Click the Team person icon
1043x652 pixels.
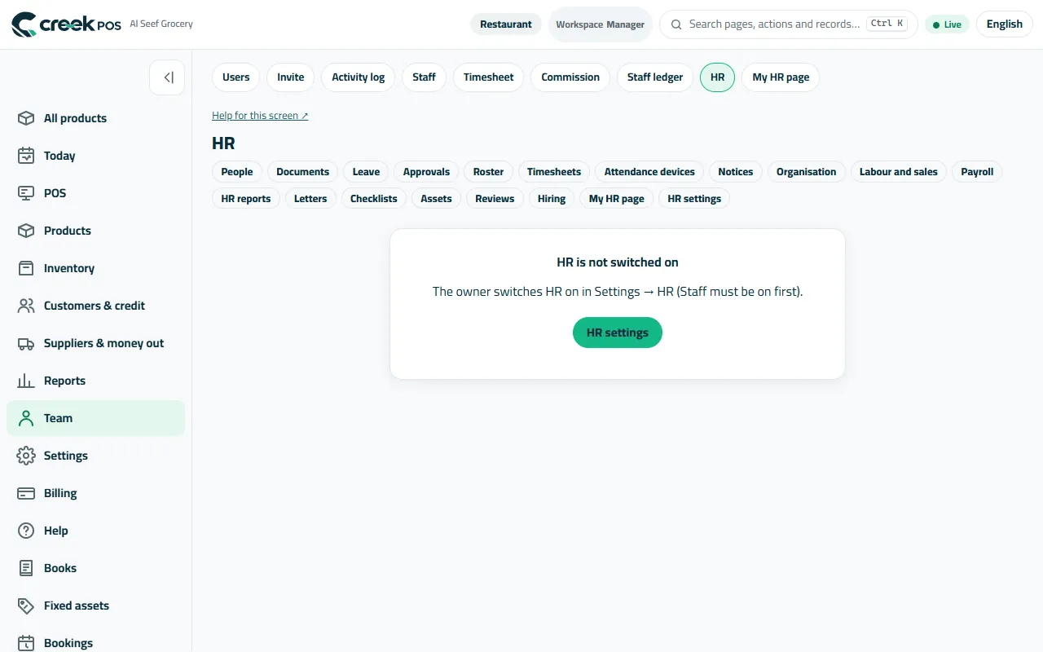click(26, 418)
